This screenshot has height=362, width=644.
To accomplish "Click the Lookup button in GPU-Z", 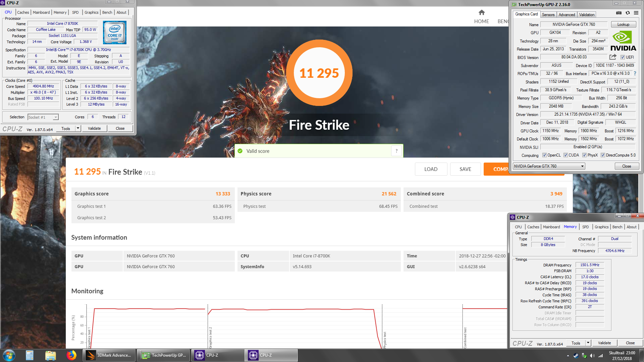I will (623, 24).
